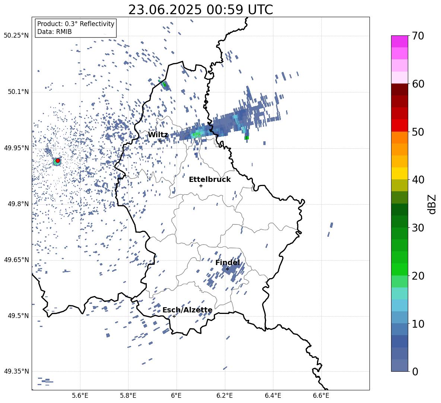Click the timestamp title 23.06.2025 00:59 UTC
This screenshot has height=403, width=441.
coord(200,10)
